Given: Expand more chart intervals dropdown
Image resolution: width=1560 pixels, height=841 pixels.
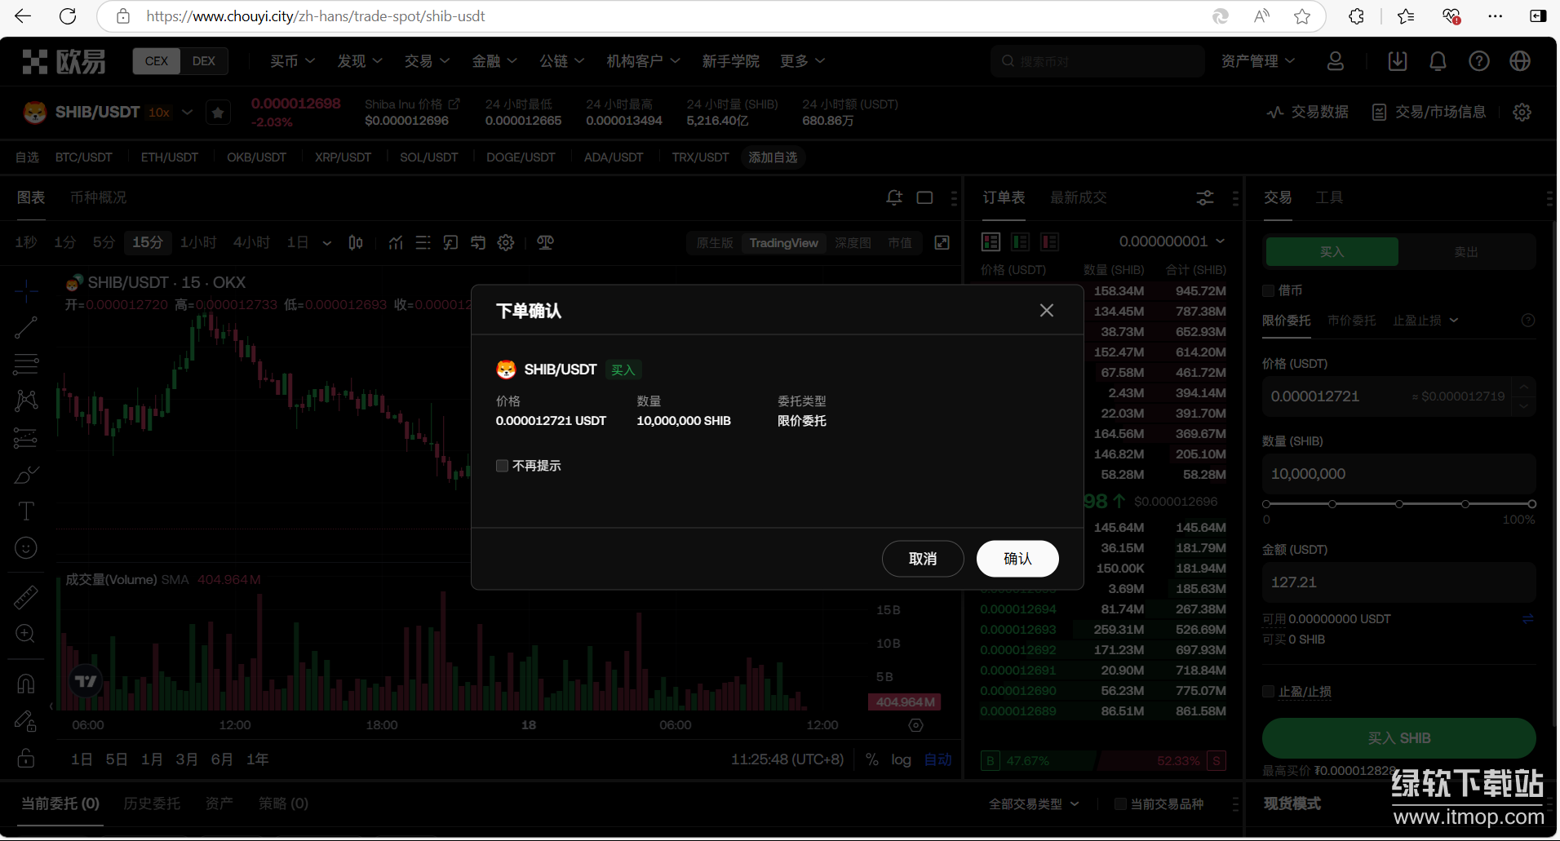Looking at the screenshot, I should [327, 242].
